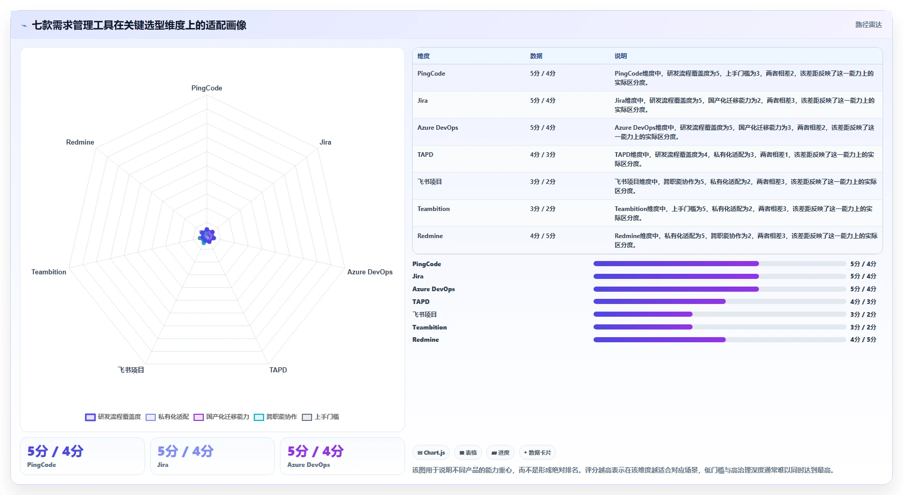This screenshot has width=903, height=495.
Task: Click the PingCode description text in 说明 column
Action: pyautogui.click(x=744, y=78)
